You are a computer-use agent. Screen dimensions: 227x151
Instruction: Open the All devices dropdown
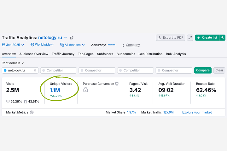coord(73,45)
